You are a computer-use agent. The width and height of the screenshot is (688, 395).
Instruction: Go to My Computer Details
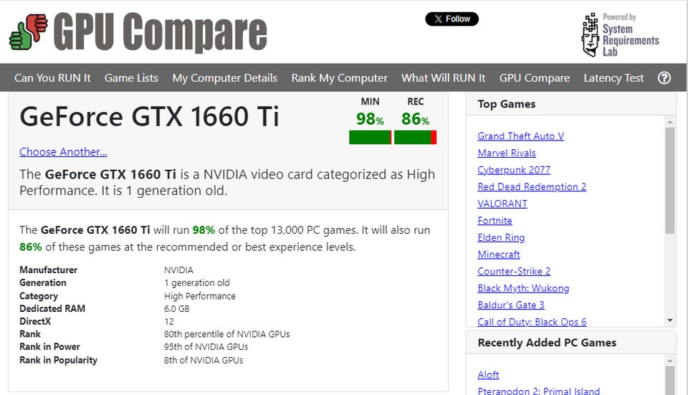tap(224, 78)
